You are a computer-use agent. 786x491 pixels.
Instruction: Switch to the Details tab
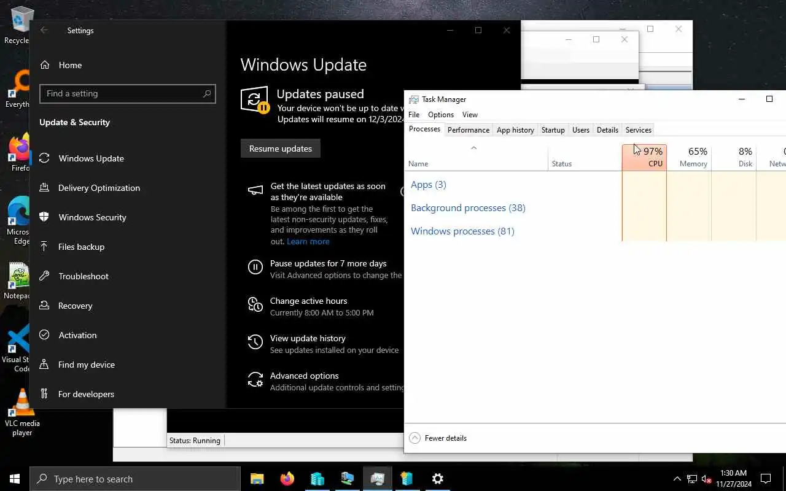(x=607, y=130)
